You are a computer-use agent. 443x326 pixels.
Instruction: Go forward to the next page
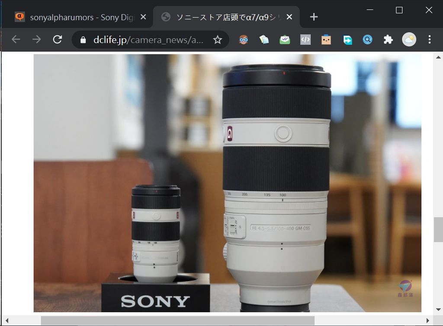36,39
